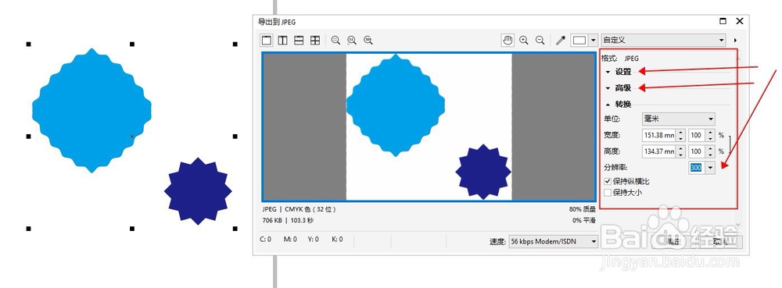The width and height of the screenshot is (782, 288).
Task: Click the 100% zoom magnifier icon
Action: 368,41
